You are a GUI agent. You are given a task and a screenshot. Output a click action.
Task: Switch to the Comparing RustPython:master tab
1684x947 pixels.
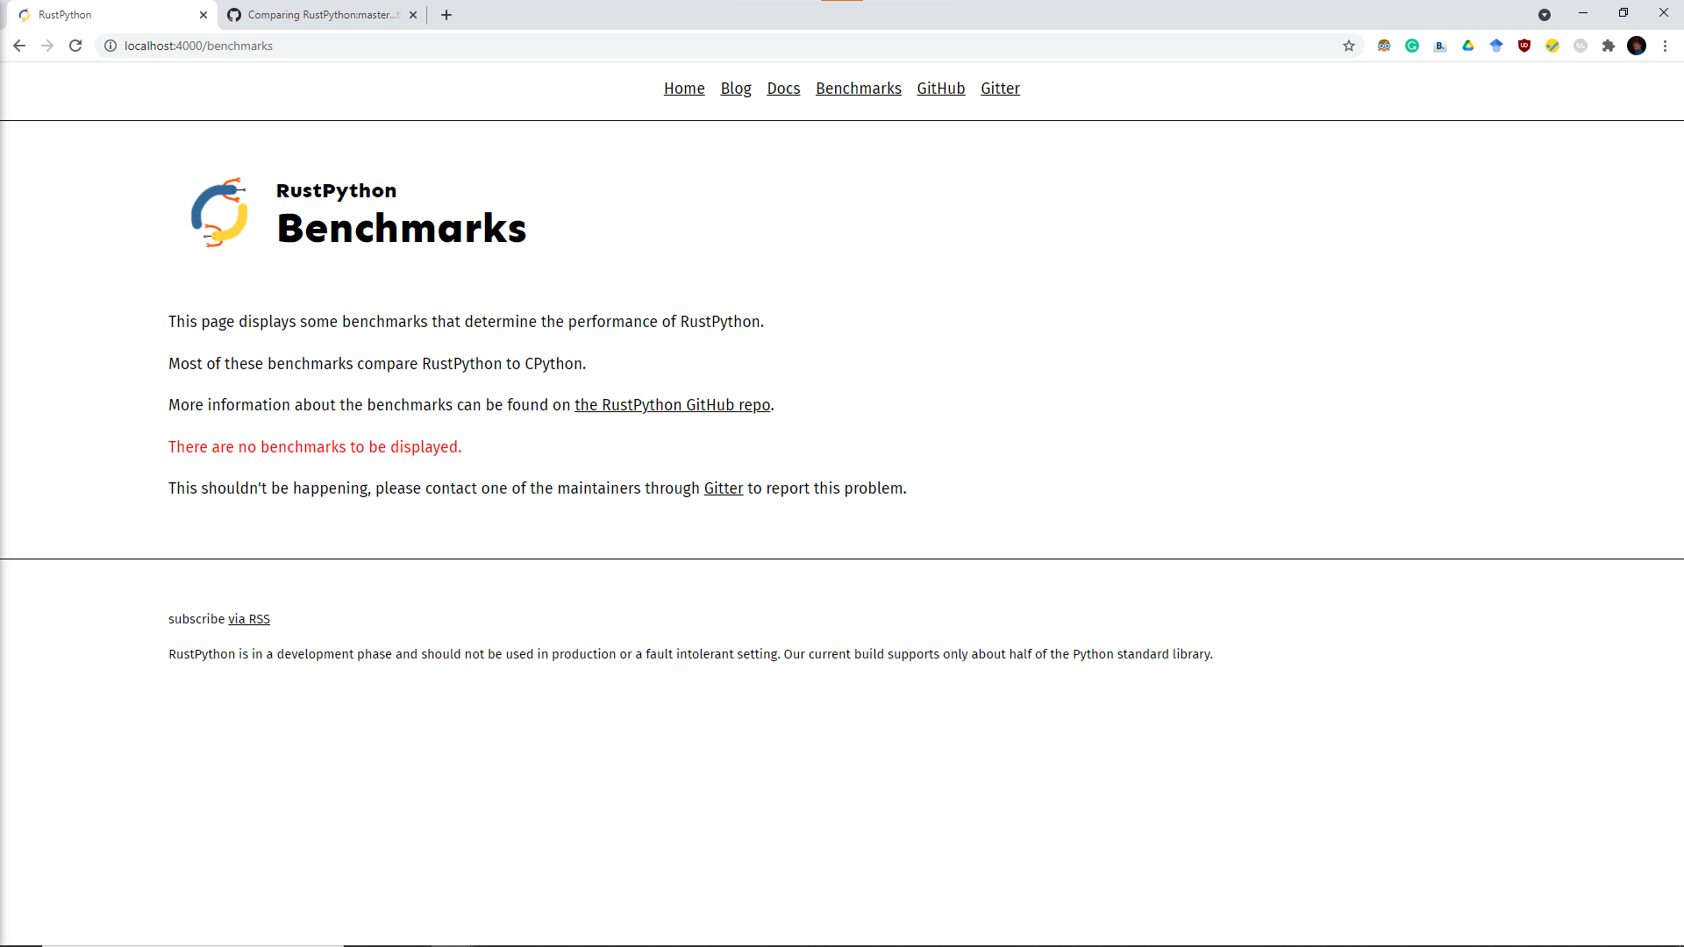click(x=323, y=15)
